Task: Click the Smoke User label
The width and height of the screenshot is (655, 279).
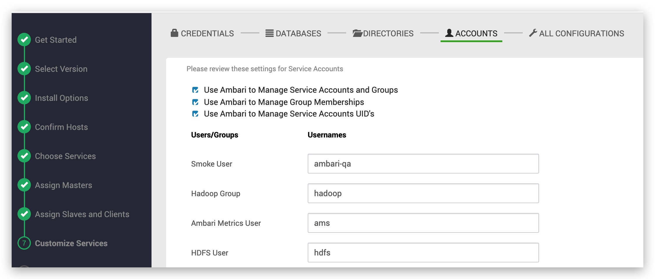Action: pos(212,164)
